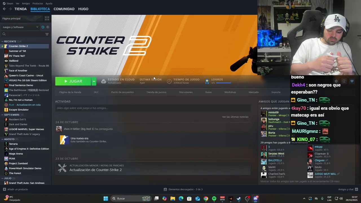Image resolution: width=361 pixels, height=203 pixels.
Task: Open the Ver menu
Action: 17,3
